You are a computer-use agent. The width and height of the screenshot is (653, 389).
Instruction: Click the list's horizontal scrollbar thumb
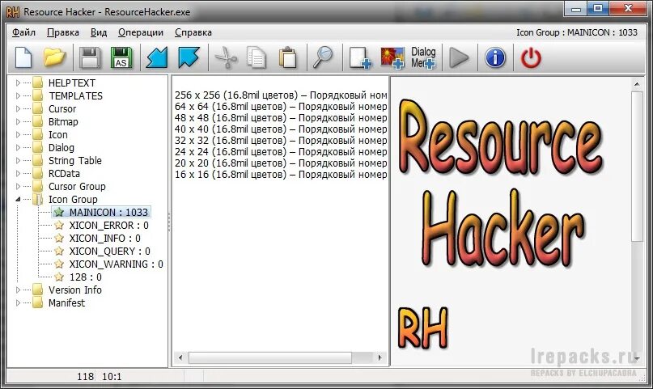(x=270, y=357)
